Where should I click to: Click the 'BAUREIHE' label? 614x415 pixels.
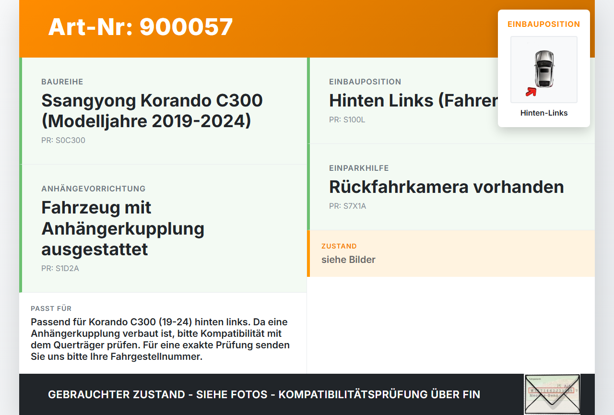tap(62, 82)
